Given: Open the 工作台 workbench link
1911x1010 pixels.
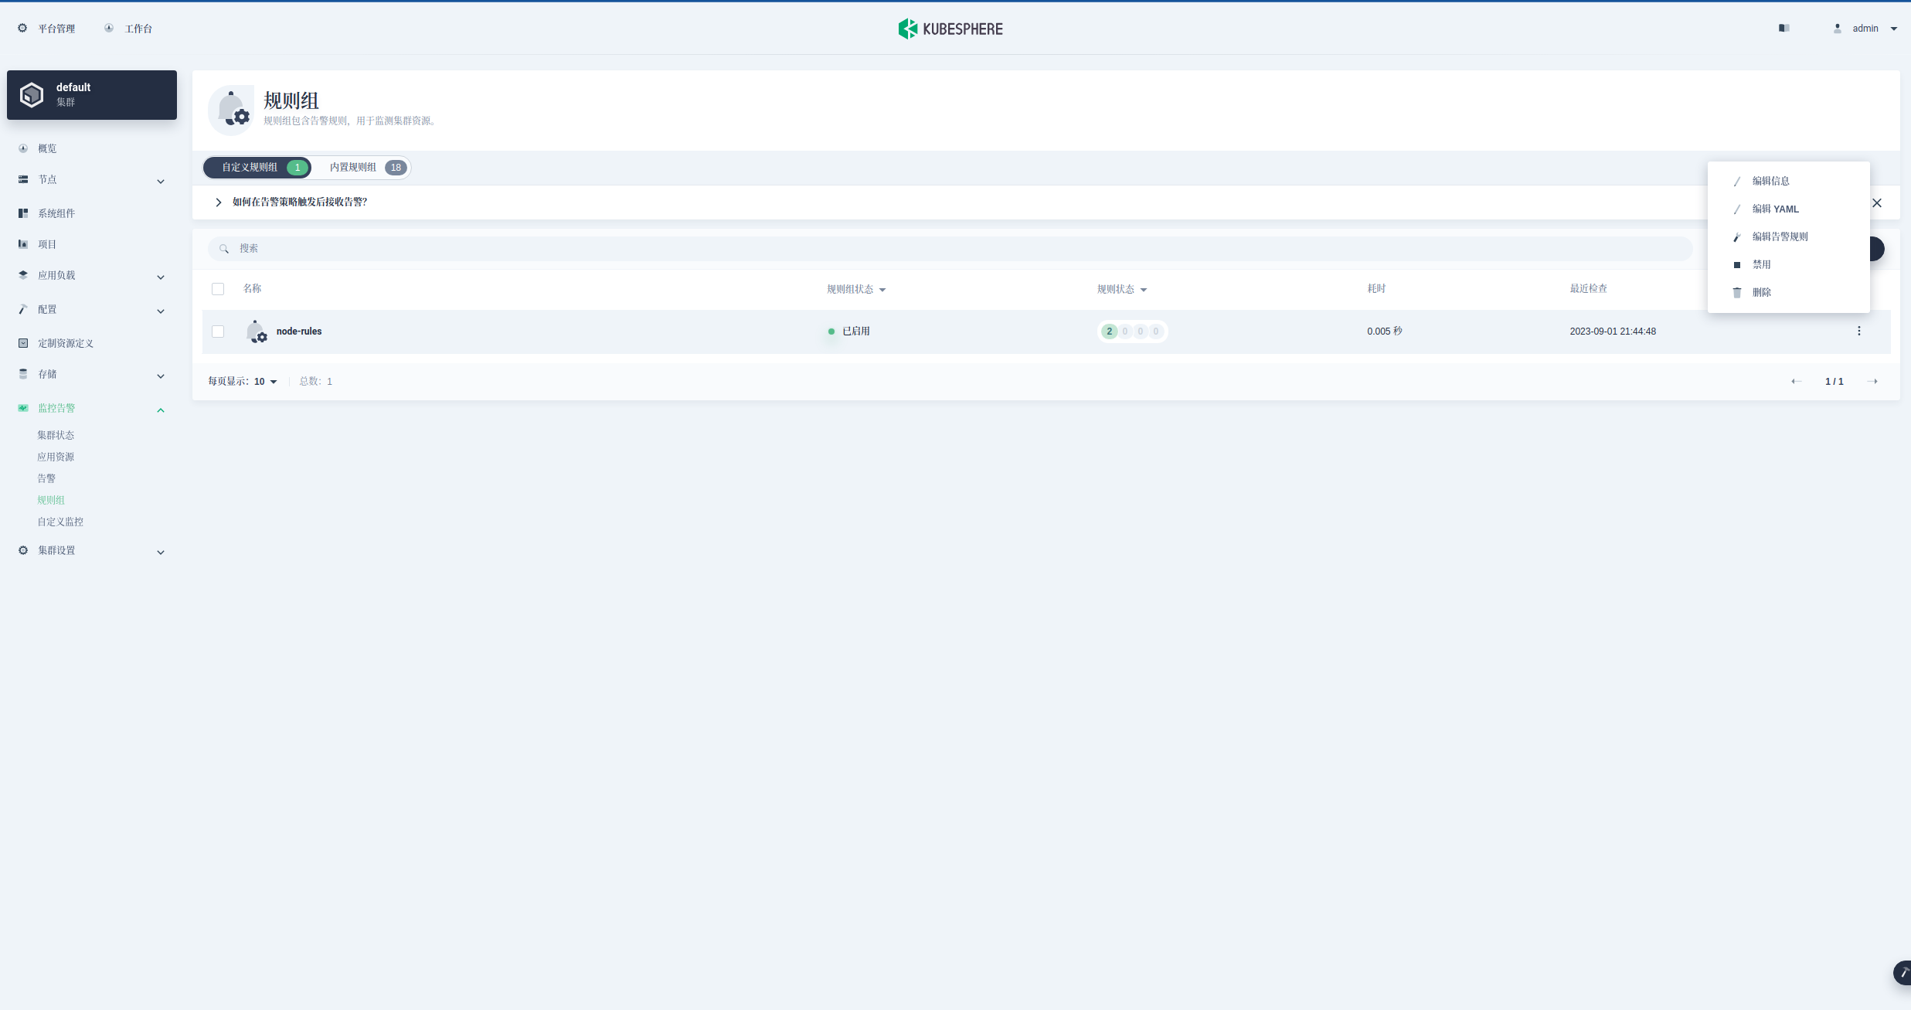Looking at the screenshot, I should [x=128, y=29].
